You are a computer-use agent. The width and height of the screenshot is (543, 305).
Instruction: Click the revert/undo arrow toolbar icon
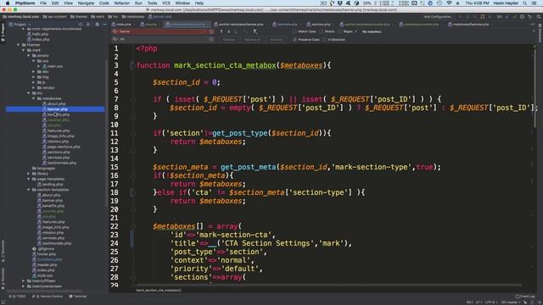click(x=529, y=17)
